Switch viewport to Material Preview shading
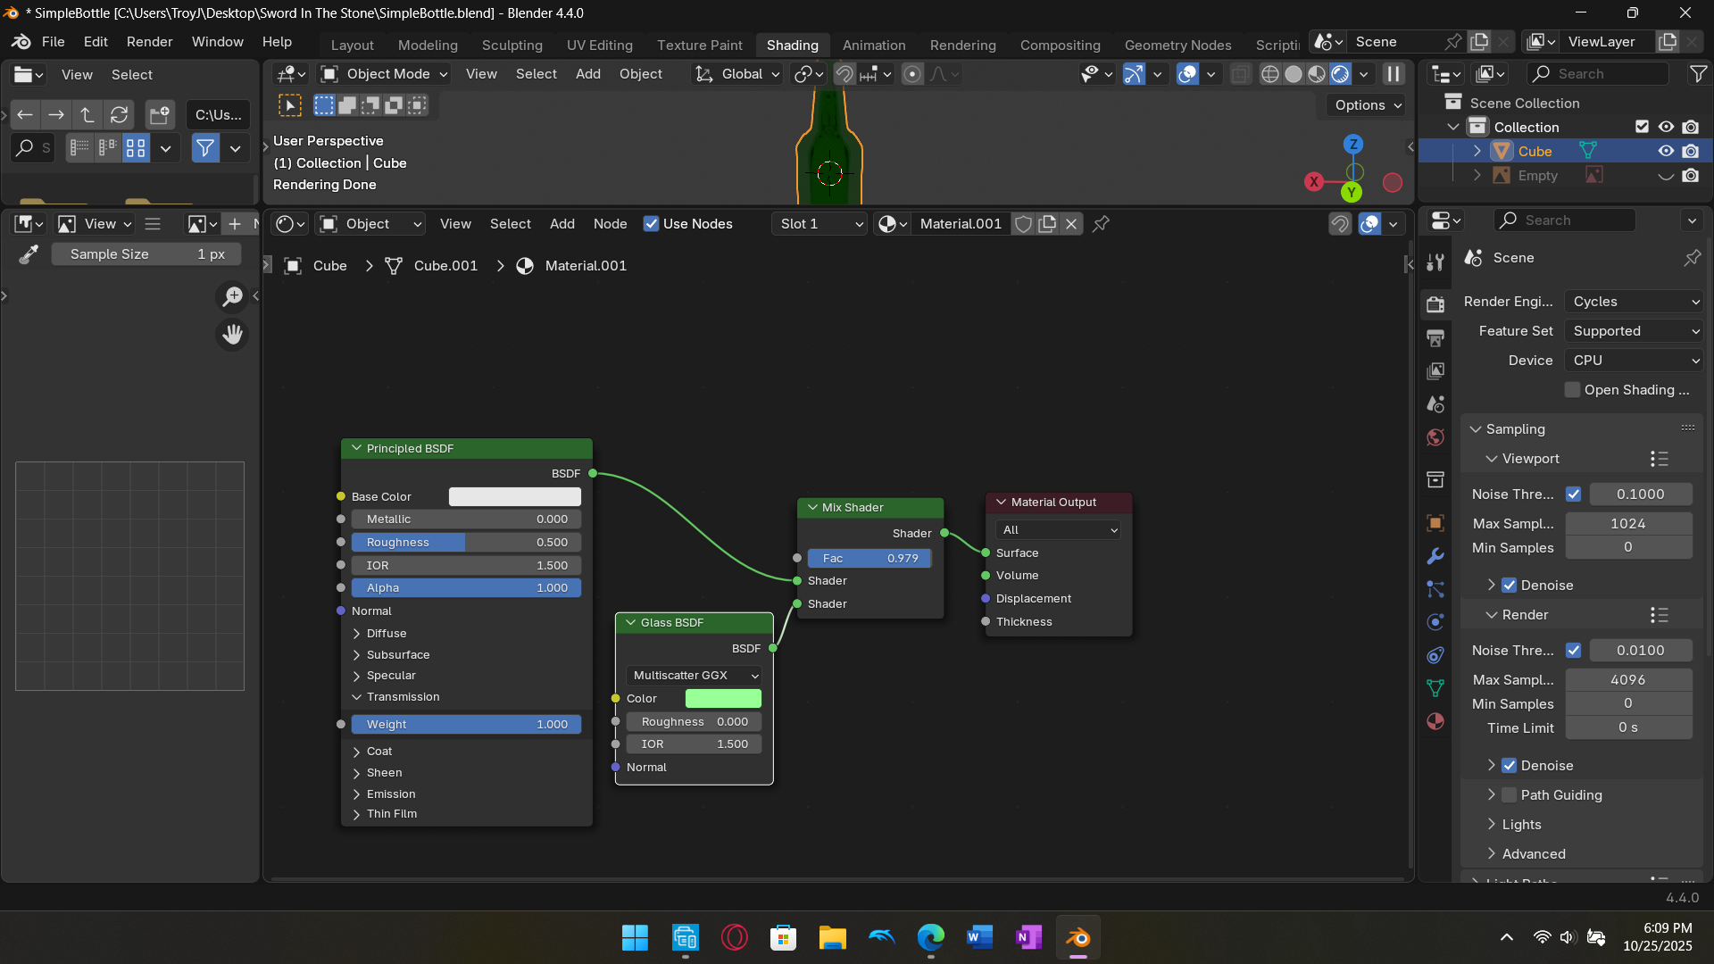 1317,74
